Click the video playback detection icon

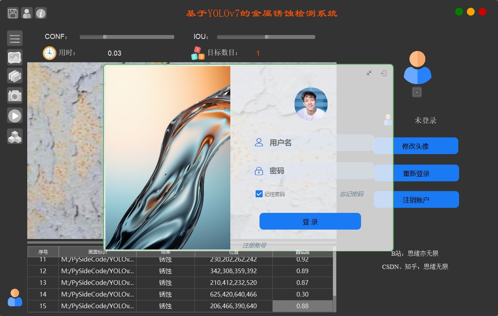pos(15,116)
